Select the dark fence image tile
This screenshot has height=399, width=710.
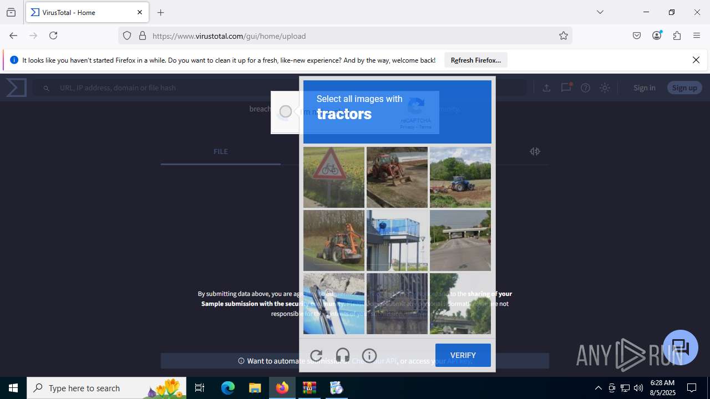(397, 304)
